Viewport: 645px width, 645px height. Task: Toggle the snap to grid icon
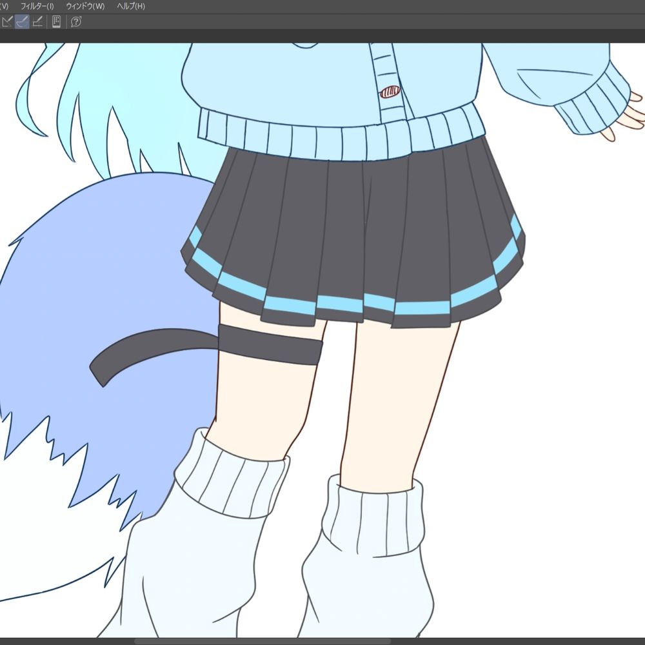coord(37,21)
